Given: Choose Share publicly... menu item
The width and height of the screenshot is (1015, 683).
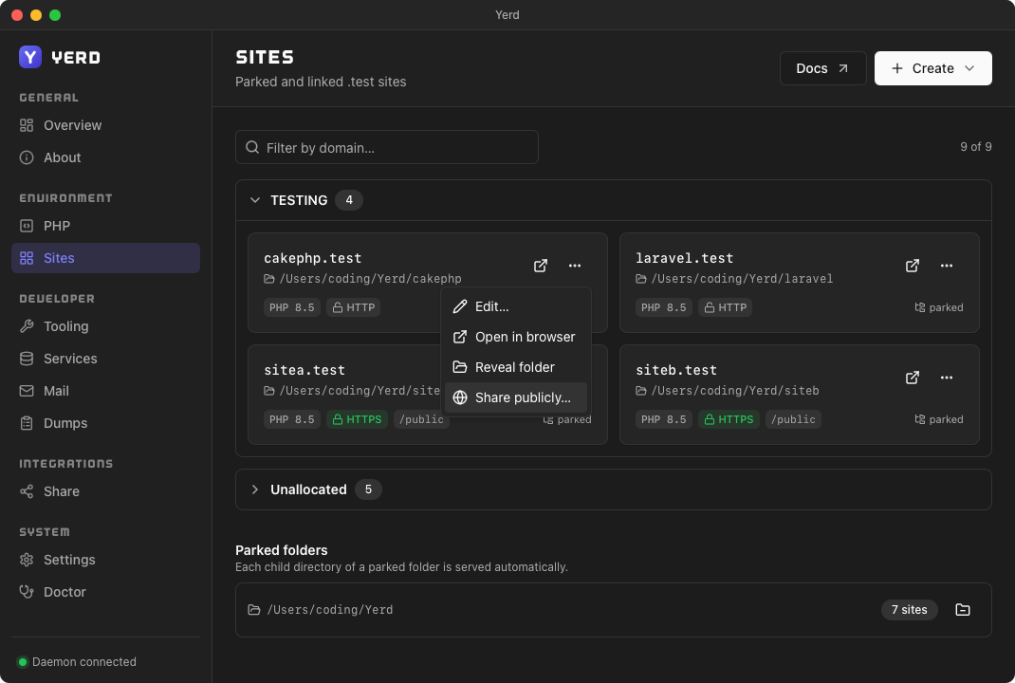Looking at the screenshot, I should click(516, 397).
